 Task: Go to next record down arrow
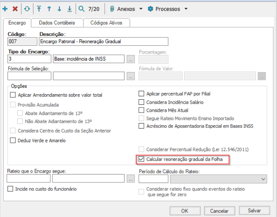[x=59, y=9]
